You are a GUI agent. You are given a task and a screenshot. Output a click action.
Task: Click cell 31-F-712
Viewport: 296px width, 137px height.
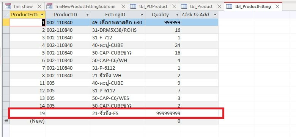pyautogui.click(x=118, y=37)
